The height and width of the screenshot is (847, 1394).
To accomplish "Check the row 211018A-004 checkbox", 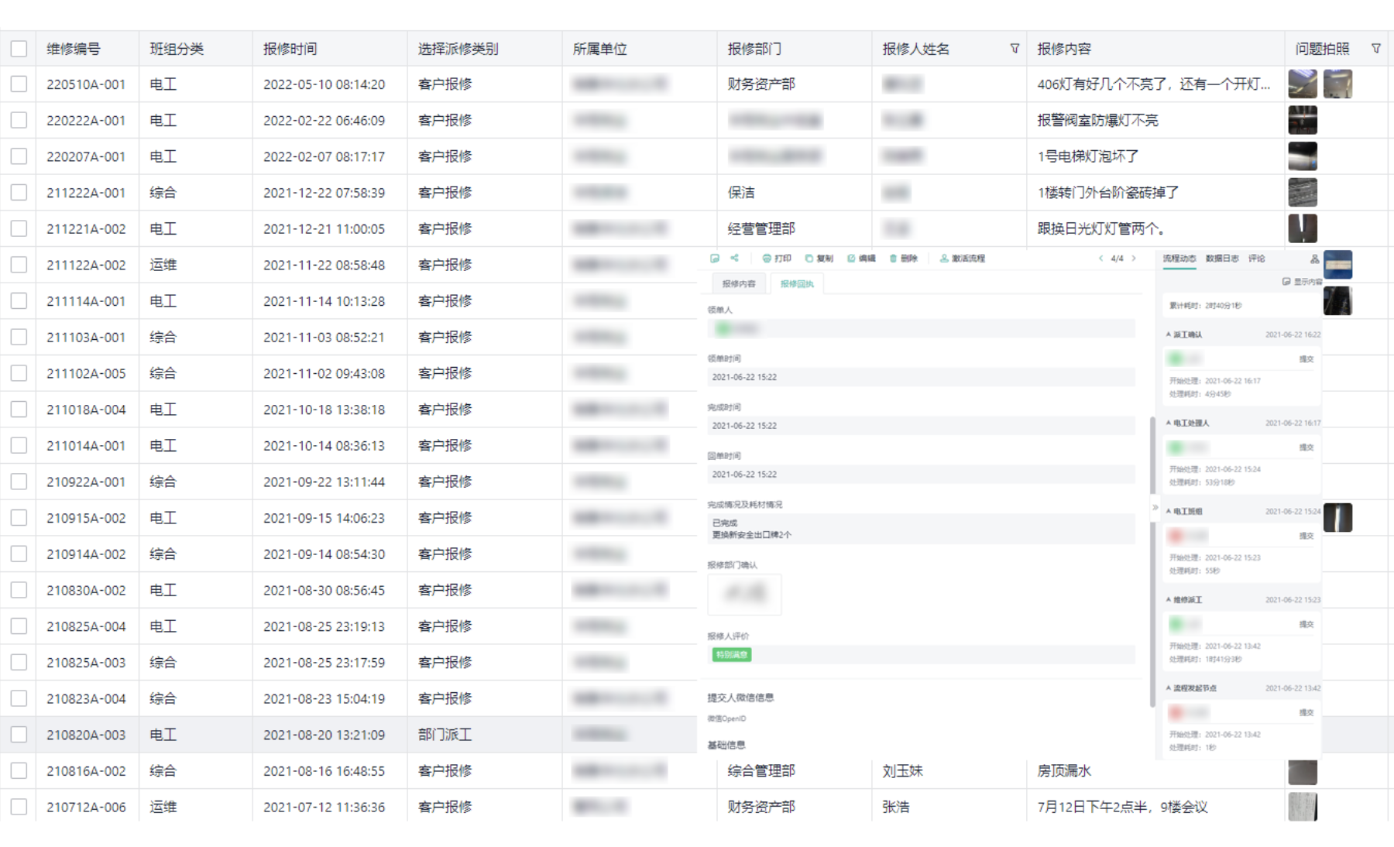I will click(x=19, y=410).
